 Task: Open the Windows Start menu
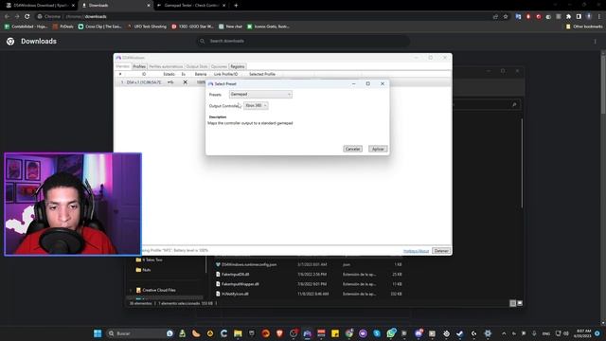(x=98, y=333)
